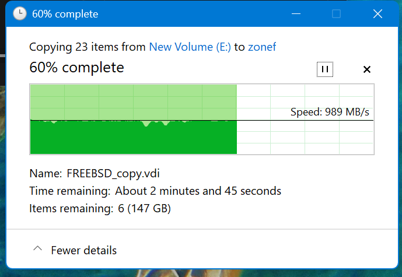402x277 pixels.
Task: Click the dark green transfer speed graph
Action: click(133, 139)
